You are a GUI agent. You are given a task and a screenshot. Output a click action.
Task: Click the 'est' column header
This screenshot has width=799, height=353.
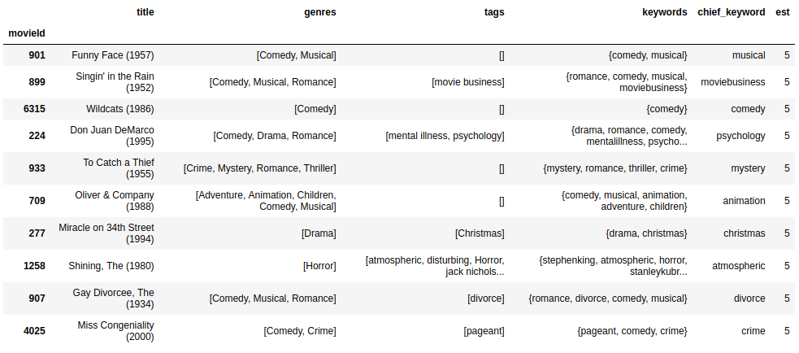coord(783,12)
